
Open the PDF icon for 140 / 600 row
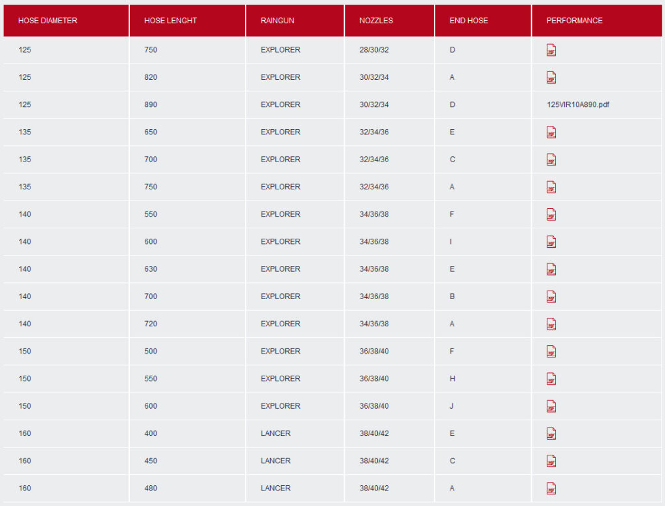551,242
